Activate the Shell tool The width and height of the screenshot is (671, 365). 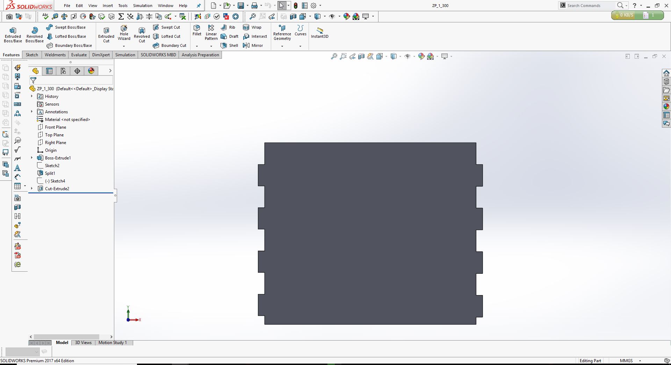pos(229,45)
